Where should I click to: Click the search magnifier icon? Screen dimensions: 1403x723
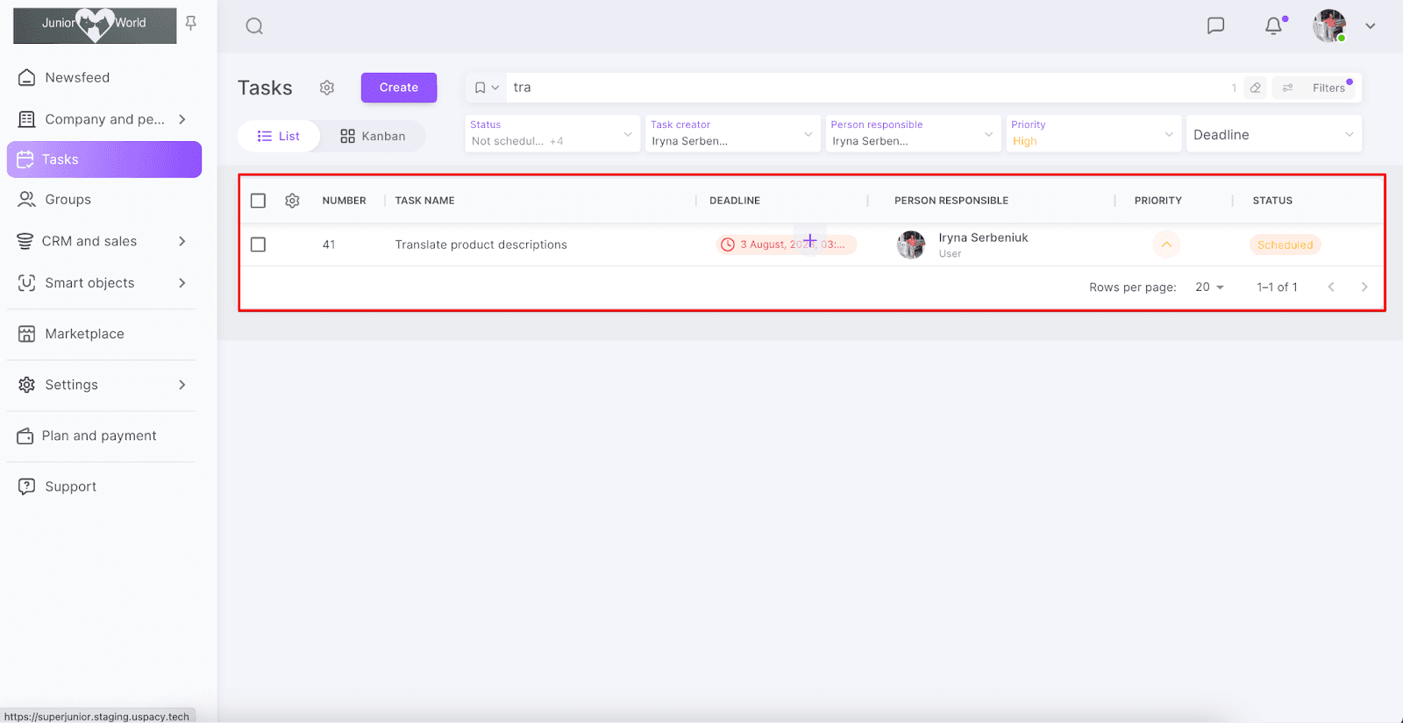[x=254, y=26]
